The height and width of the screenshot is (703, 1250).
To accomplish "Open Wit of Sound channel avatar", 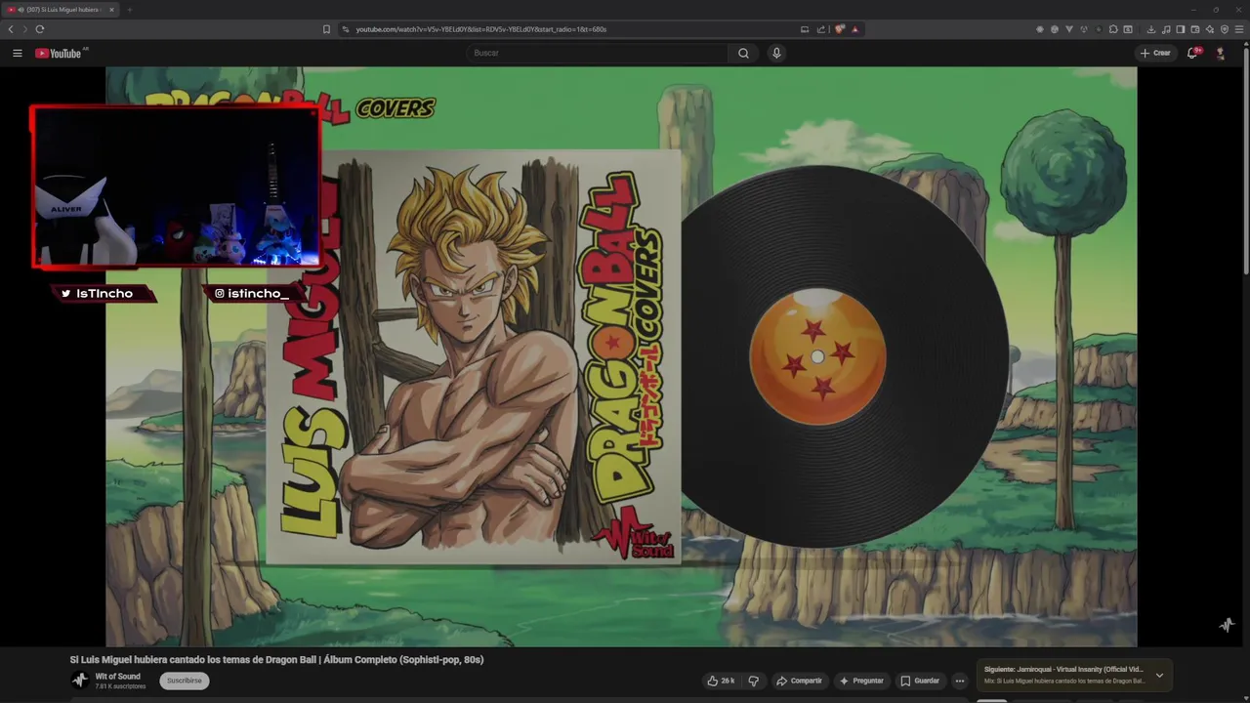I will click(x=80, y=681).
